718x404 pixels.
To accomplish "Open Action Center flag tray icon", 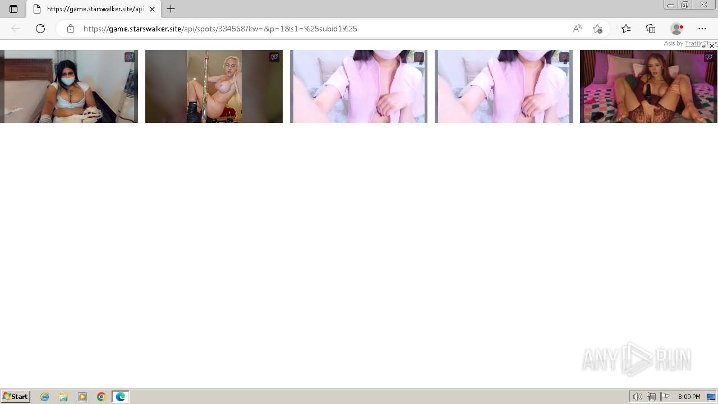I will (665, 397).
